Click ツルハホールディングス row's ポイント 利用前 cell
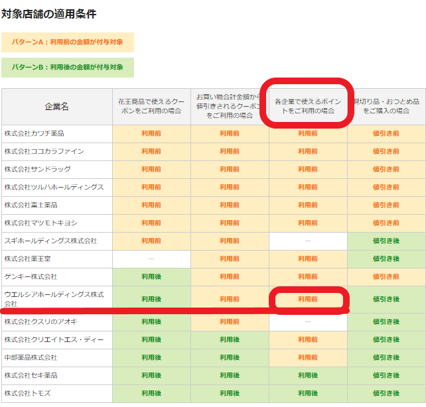426x407 pixels. pos(308,187)
